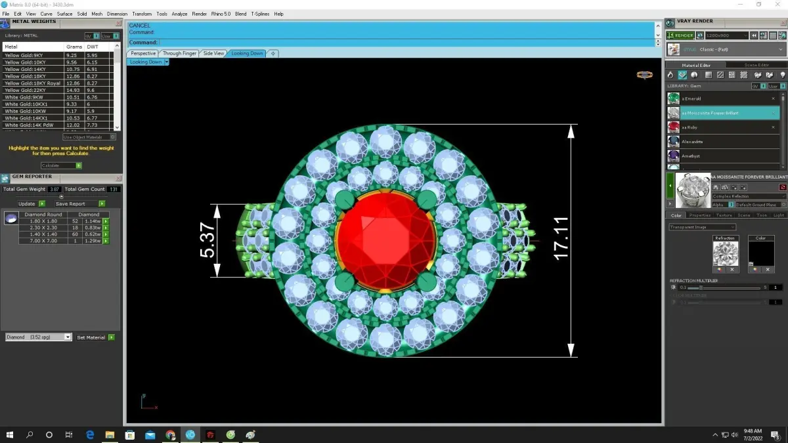The image size is (788, 443).
Task: Open the Style Classic - (Fast) dropdown
Action: [726, 49]
